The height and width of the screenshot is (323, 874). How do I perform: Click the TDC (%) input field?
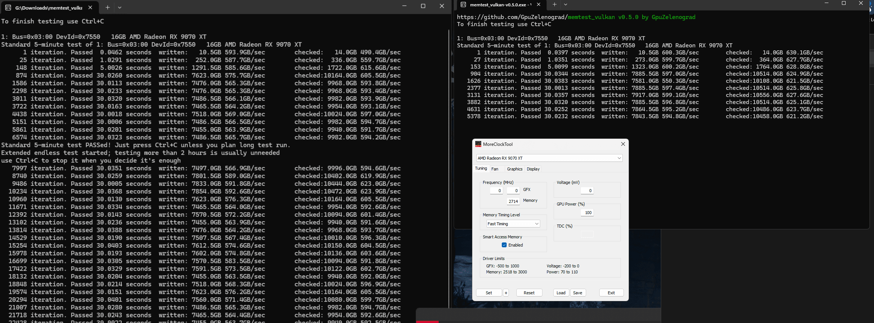click(x=587, y=234)
